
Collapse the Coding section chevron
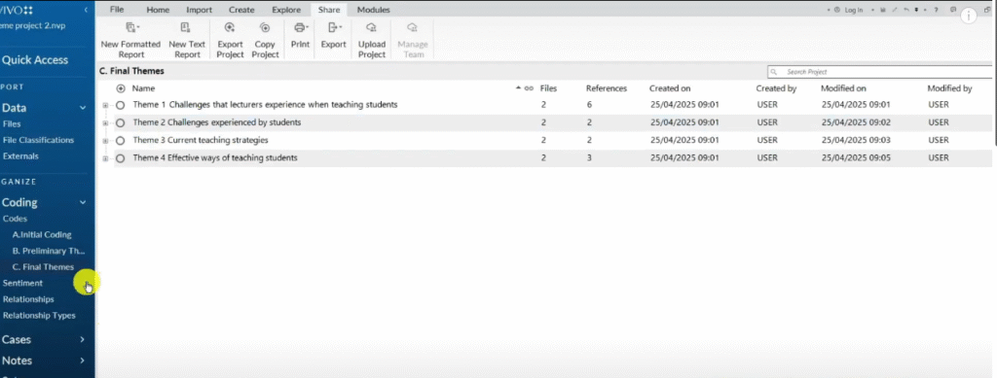[x=82, y=203]
